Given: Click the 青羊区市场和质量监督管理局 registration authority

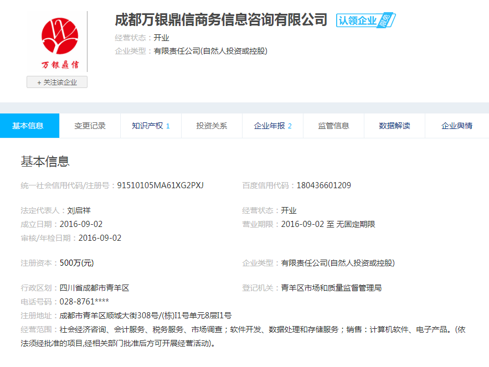Looking at the screenshot, I should click(x=331, y=288).
